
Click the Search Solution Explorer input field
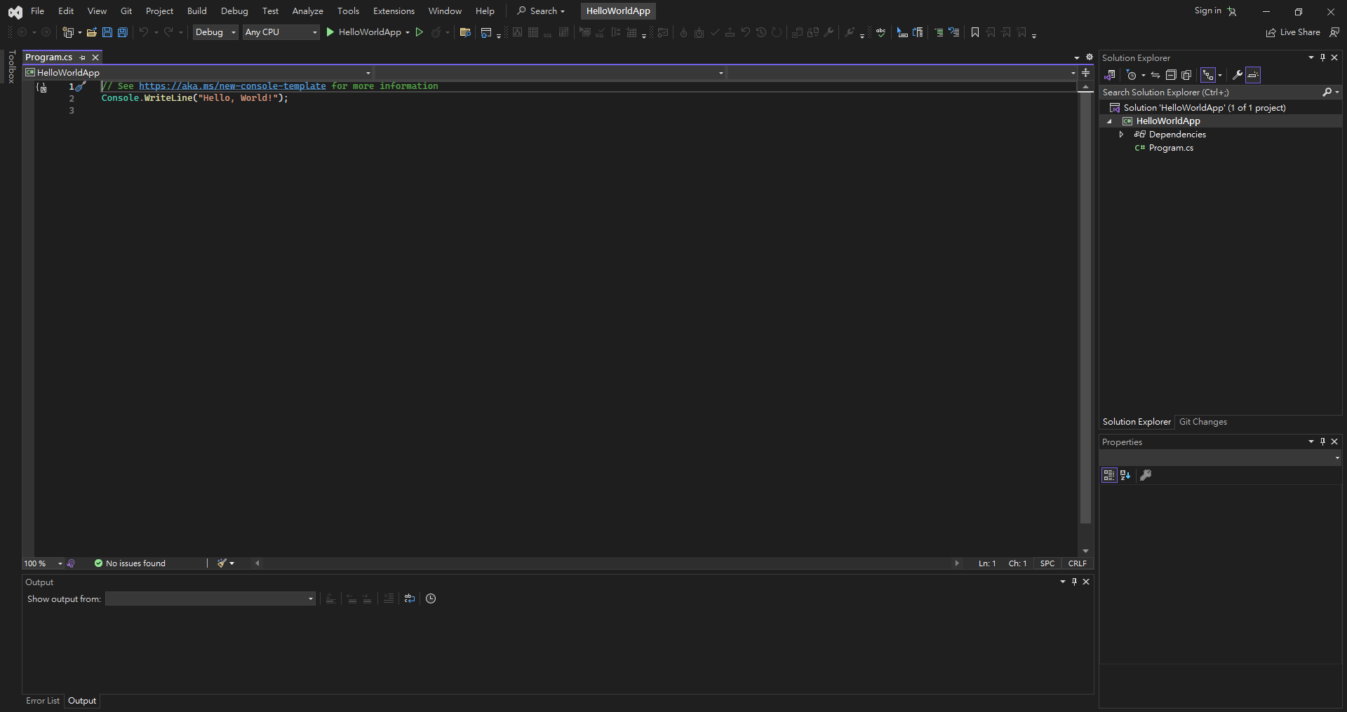coord(1210,93)
